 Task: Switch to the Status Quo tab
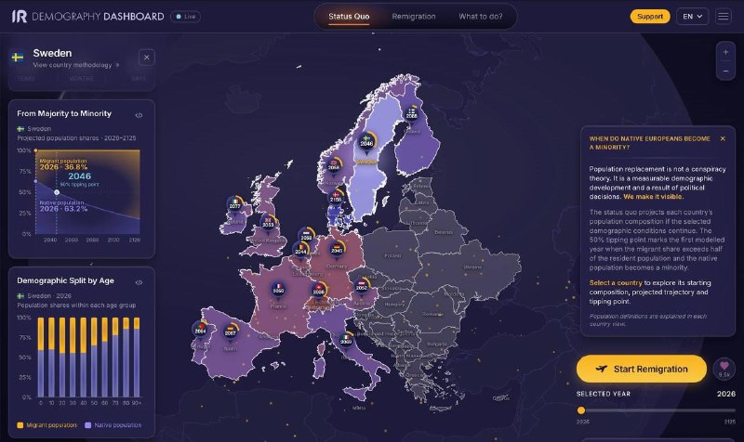[349, 17]
